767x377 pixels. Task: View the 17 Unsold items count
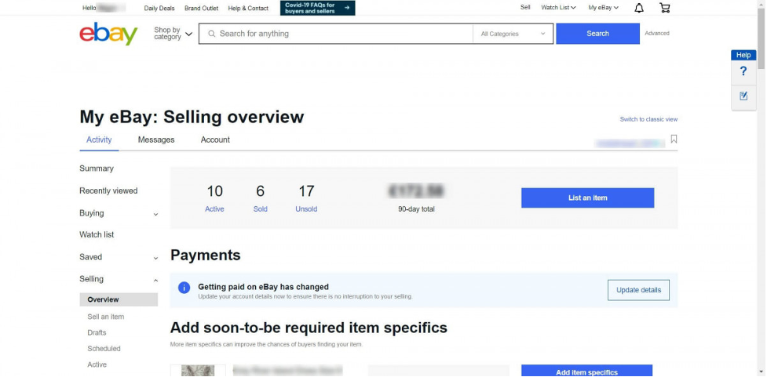[x=306, y=198]
